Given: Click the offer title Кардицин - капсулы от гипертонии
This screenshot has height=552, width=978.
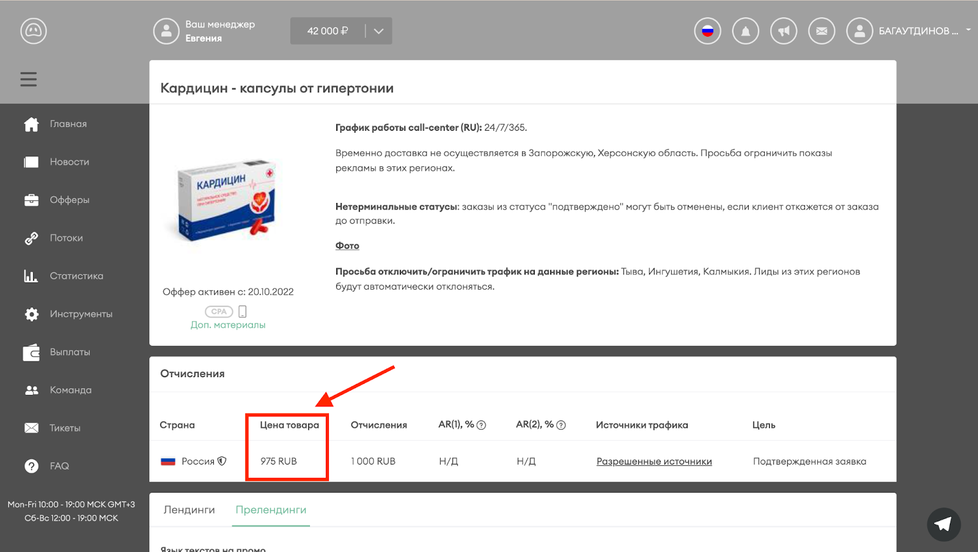Looking at the screenshot, I should coord(277,88).
